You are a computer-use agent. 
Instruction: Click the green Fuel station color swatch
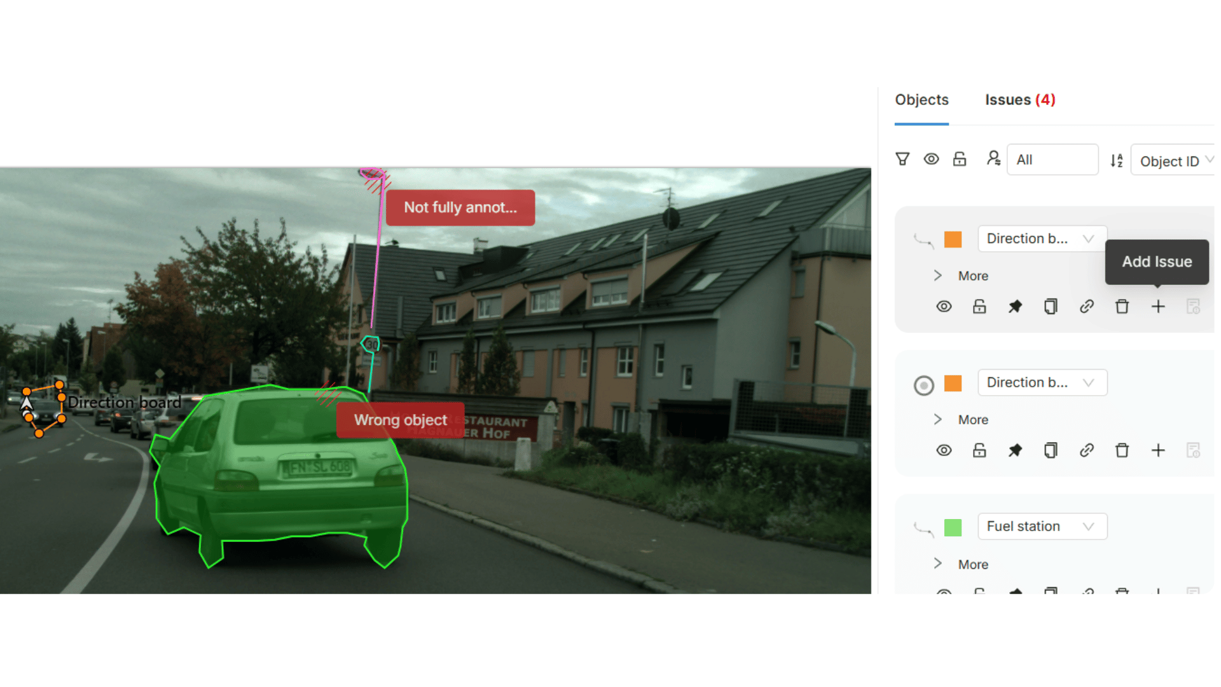point(953,527)
